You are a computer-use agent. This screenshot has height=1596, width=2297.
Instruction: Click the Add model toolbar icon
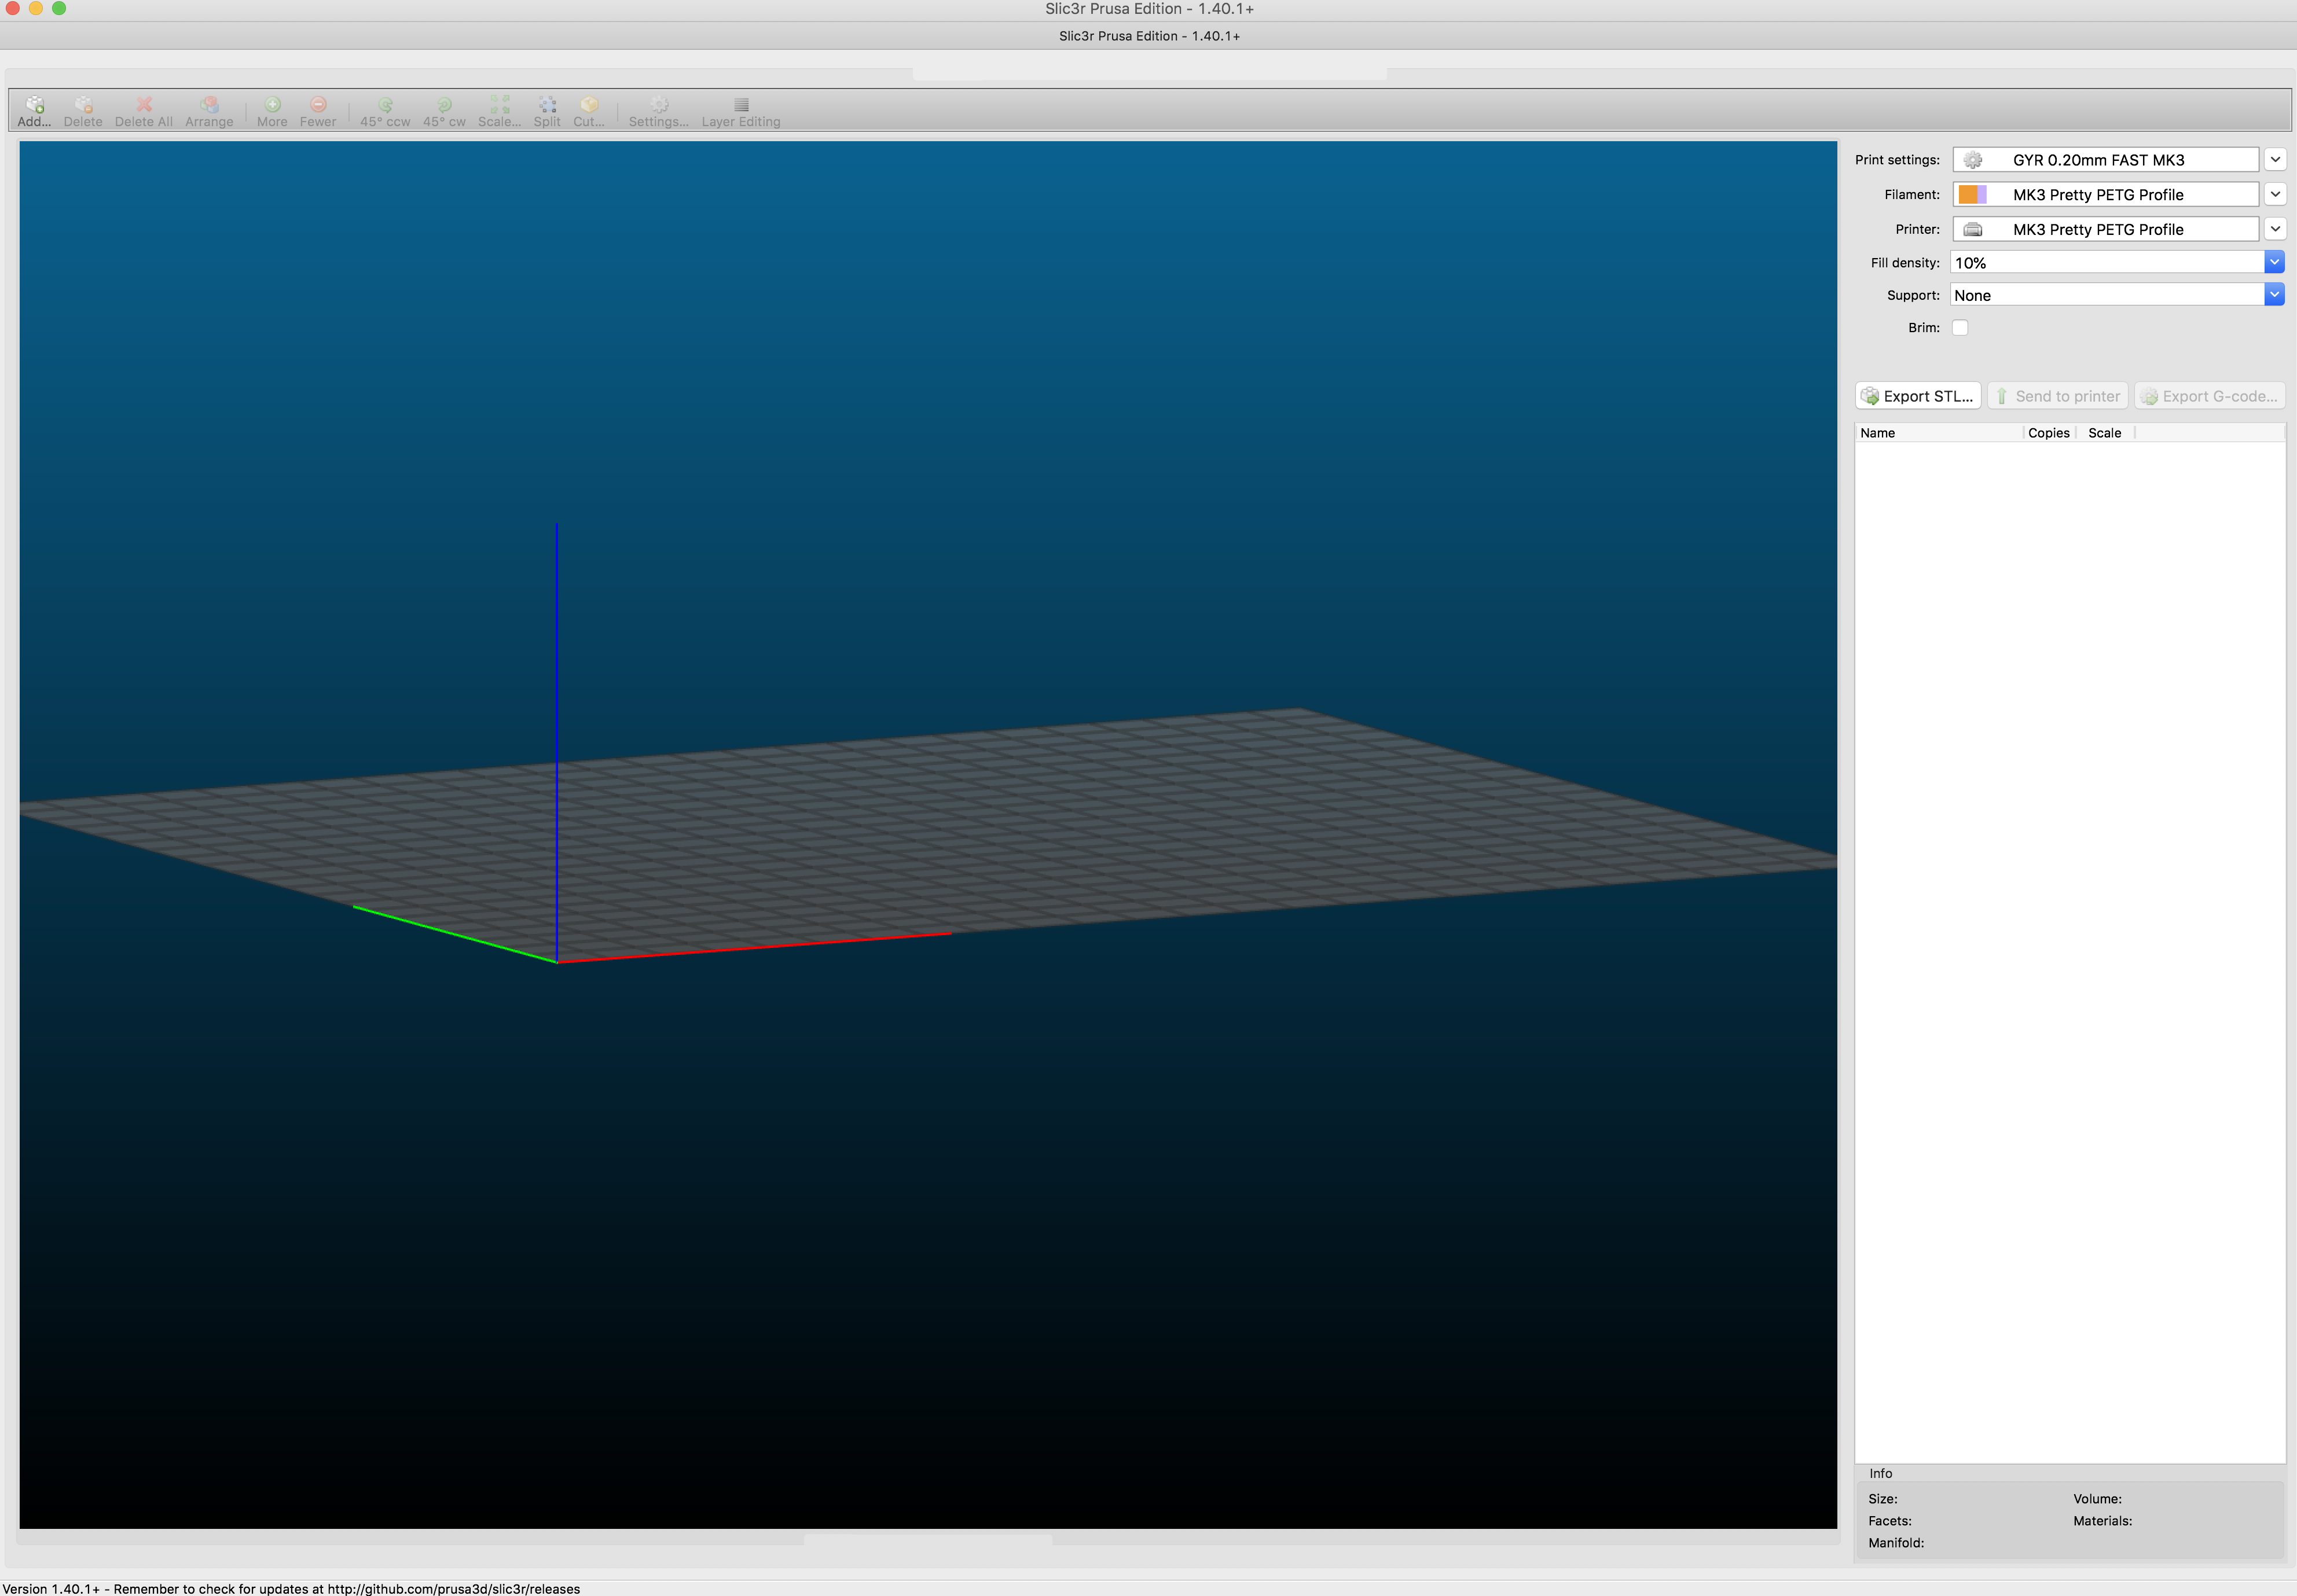tap(34, 111)
